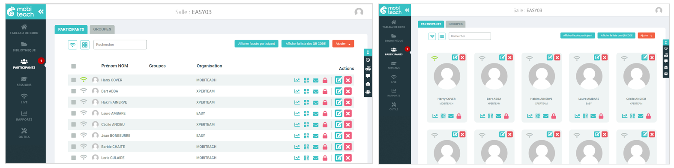Click the lock icon on the Laure AMBARE card

pos(601,116)
